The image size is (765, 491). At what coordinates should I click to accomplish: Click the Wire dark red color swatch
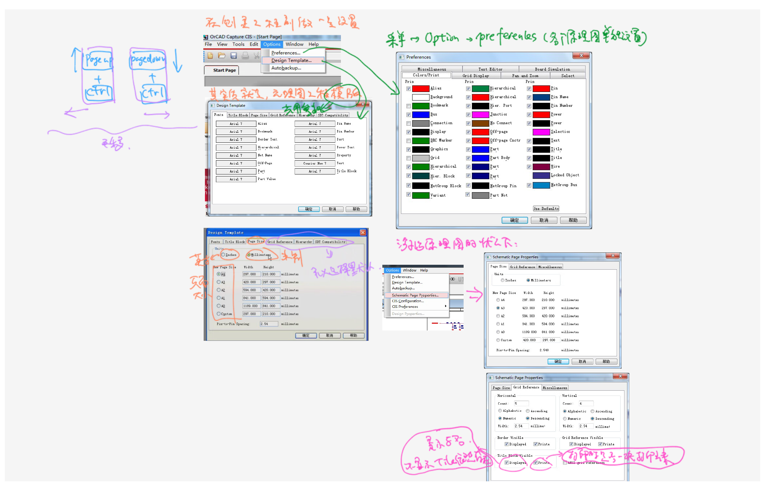click(541, 167)
